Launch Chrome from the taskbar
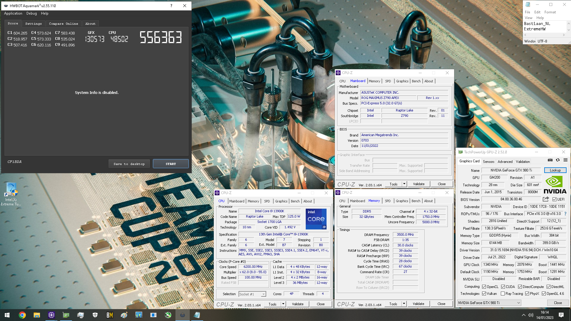 (x=22, y=315)
